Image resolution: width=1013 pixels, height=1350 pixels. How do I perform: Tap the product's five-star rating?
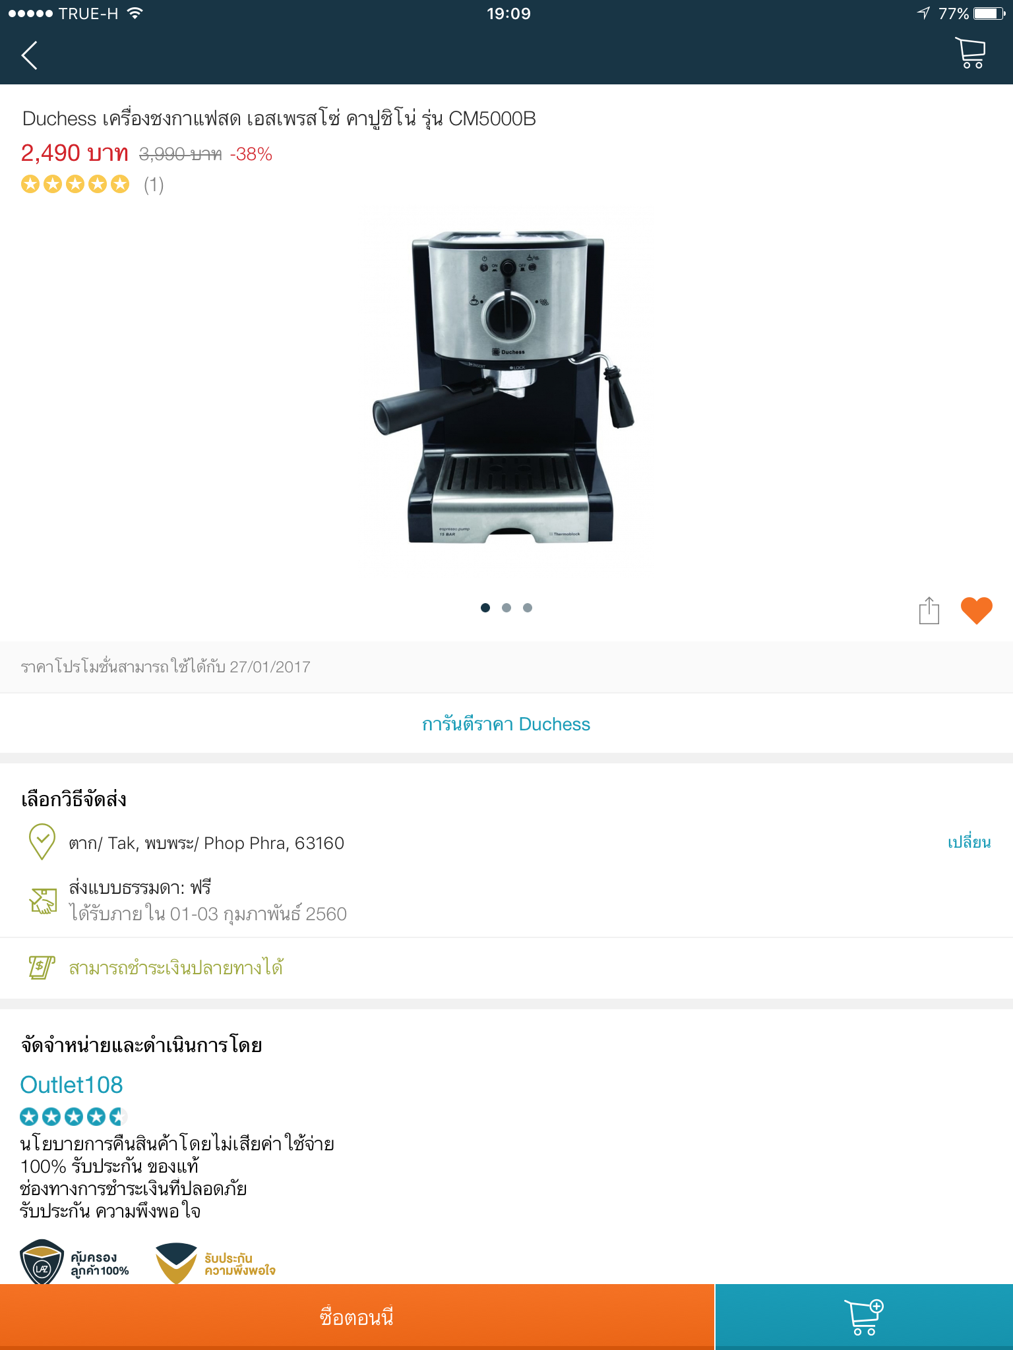[75, 184]
